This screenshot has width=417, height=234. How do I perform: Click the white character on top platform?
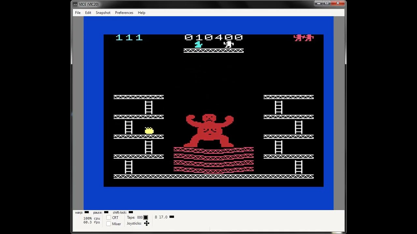pos(229,45)
